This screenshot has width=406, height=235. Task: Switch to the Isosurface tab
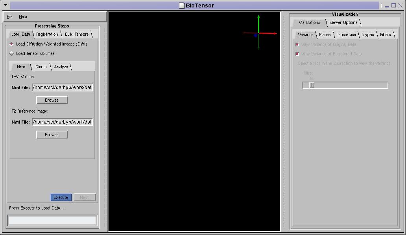[347, 35]
